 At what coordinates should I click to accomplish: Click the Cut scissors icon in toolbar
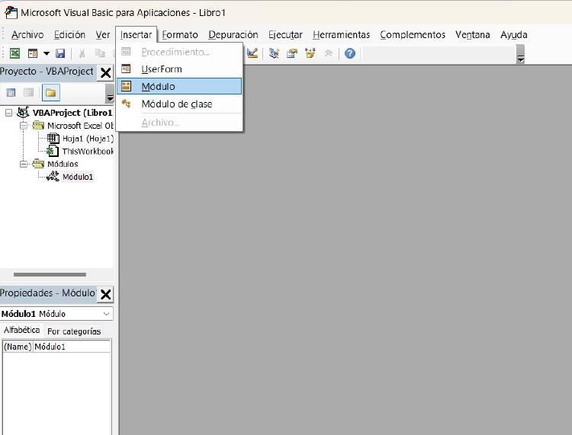tap(82, 53)
